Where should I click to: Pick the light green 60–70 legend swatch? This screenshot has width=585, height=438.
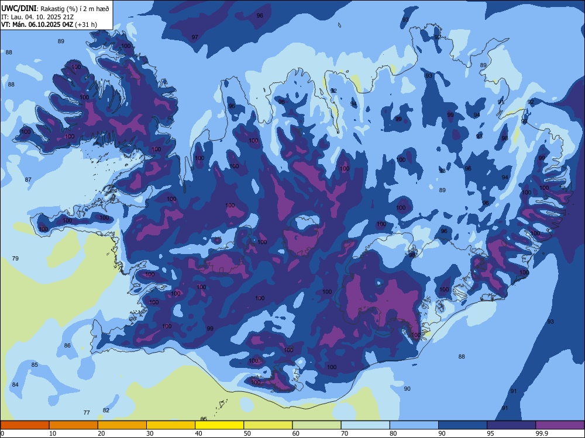[x=316, y=425]
